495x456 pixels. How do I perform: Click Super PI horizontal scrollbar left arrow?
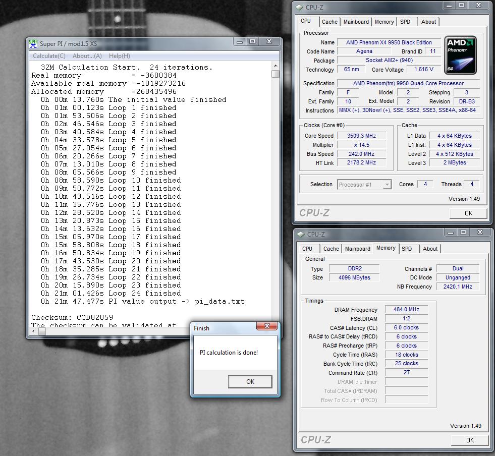click(34, 331)
